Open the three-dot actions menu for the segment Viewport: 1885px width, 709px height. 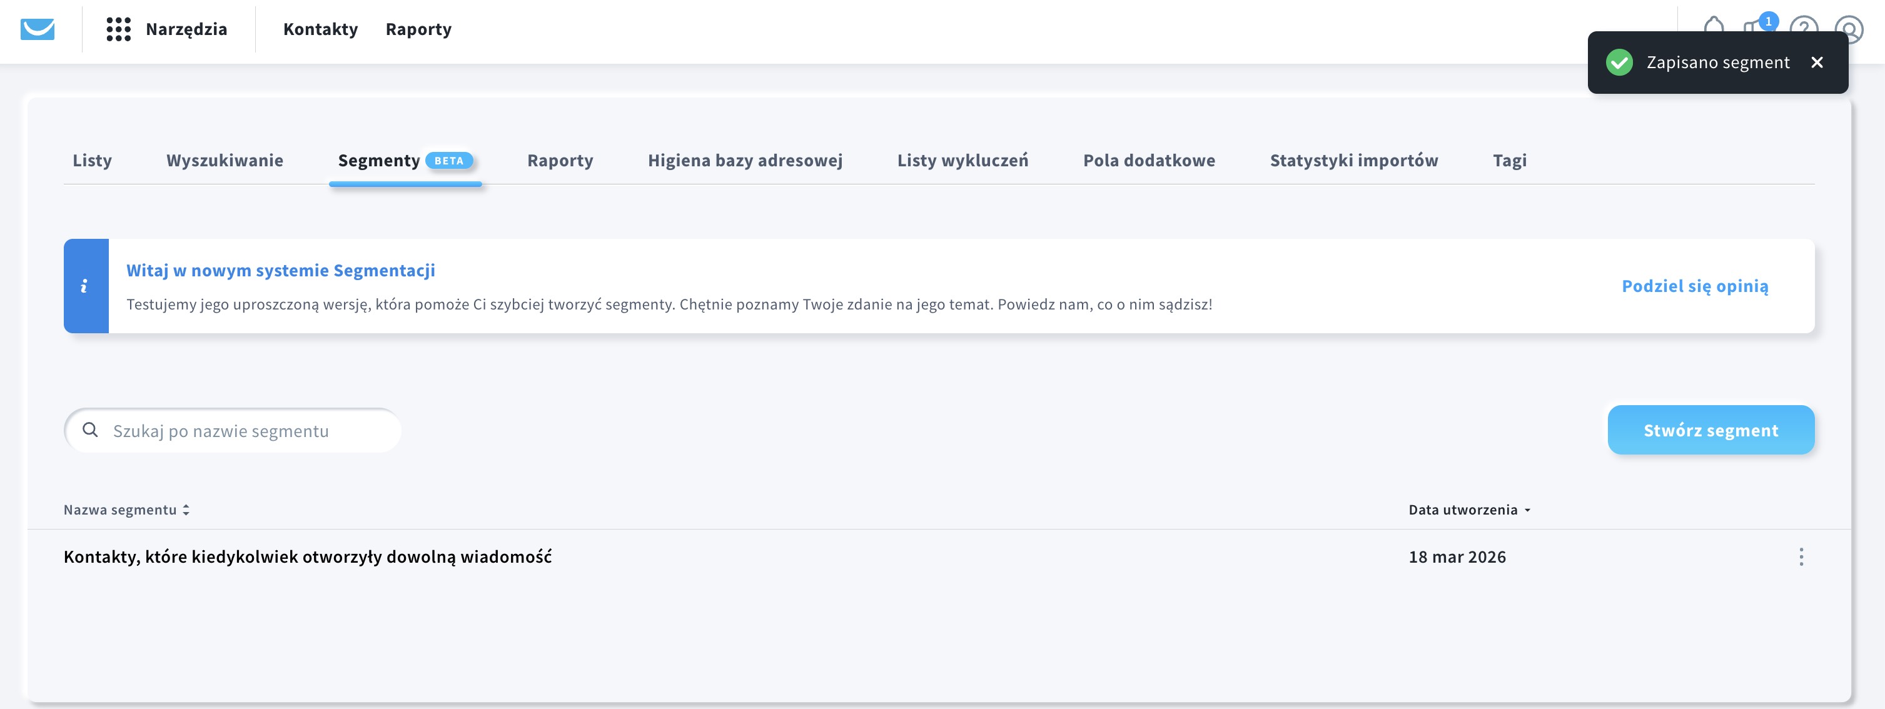[x=1801, y=557]
